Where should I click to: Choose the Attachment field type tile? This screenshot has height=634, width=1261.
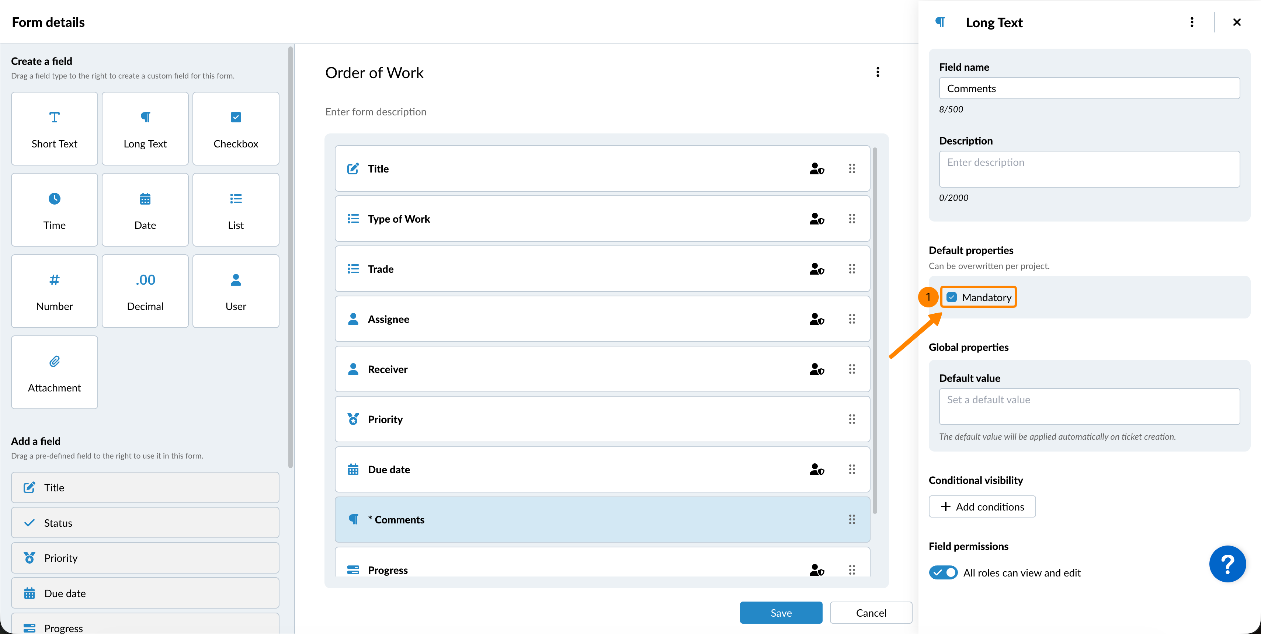click(x=54, y=372)
